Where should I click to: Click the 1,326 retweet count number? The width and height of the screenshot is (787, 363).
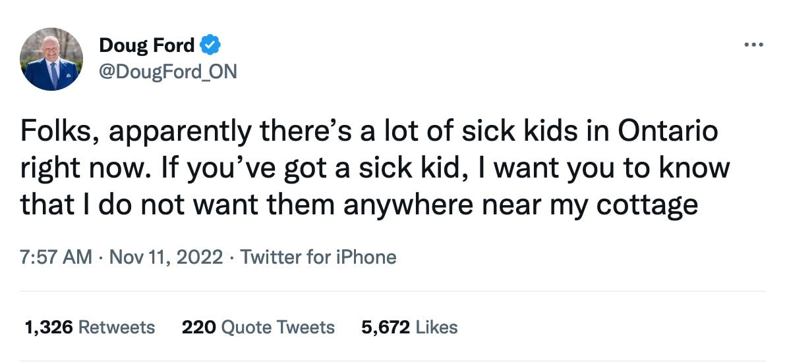pyautogui.click(x=49, y=327)
